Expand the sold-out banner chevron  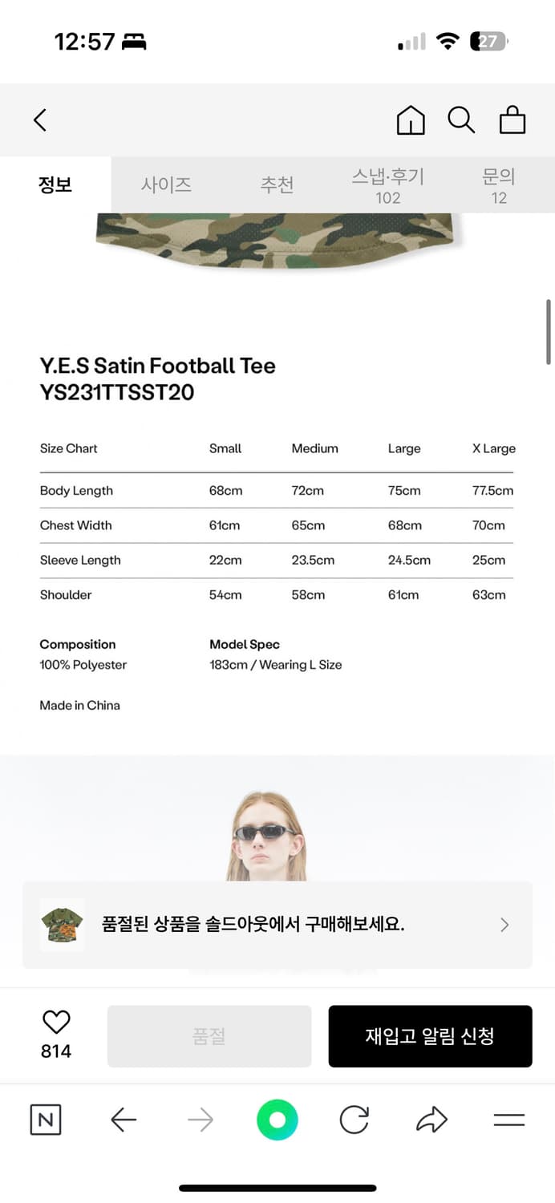click(x=504, y=925)
